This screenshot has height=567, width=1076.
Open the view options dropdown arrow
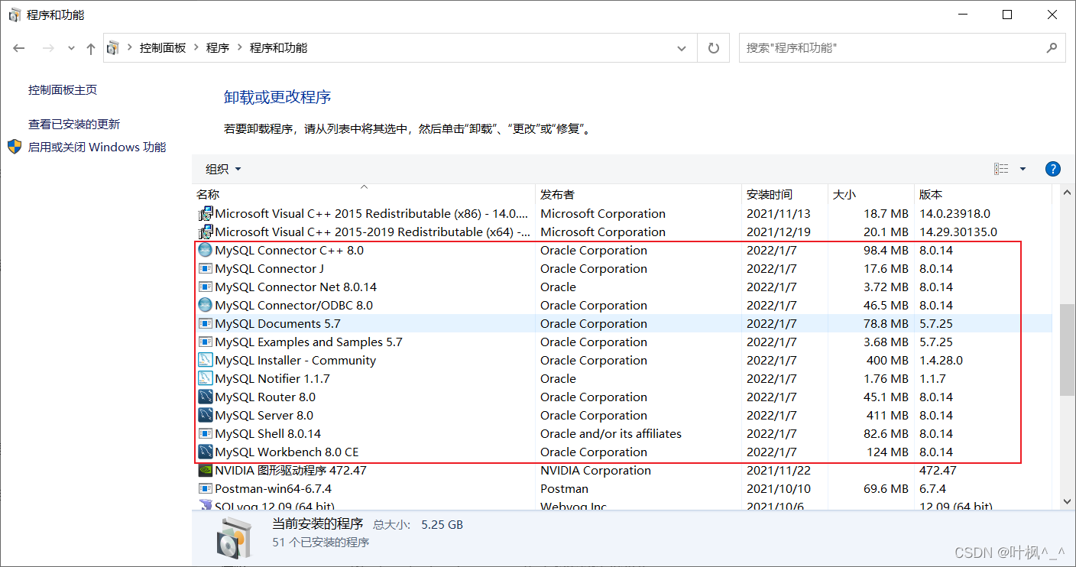pos(1023,169)
